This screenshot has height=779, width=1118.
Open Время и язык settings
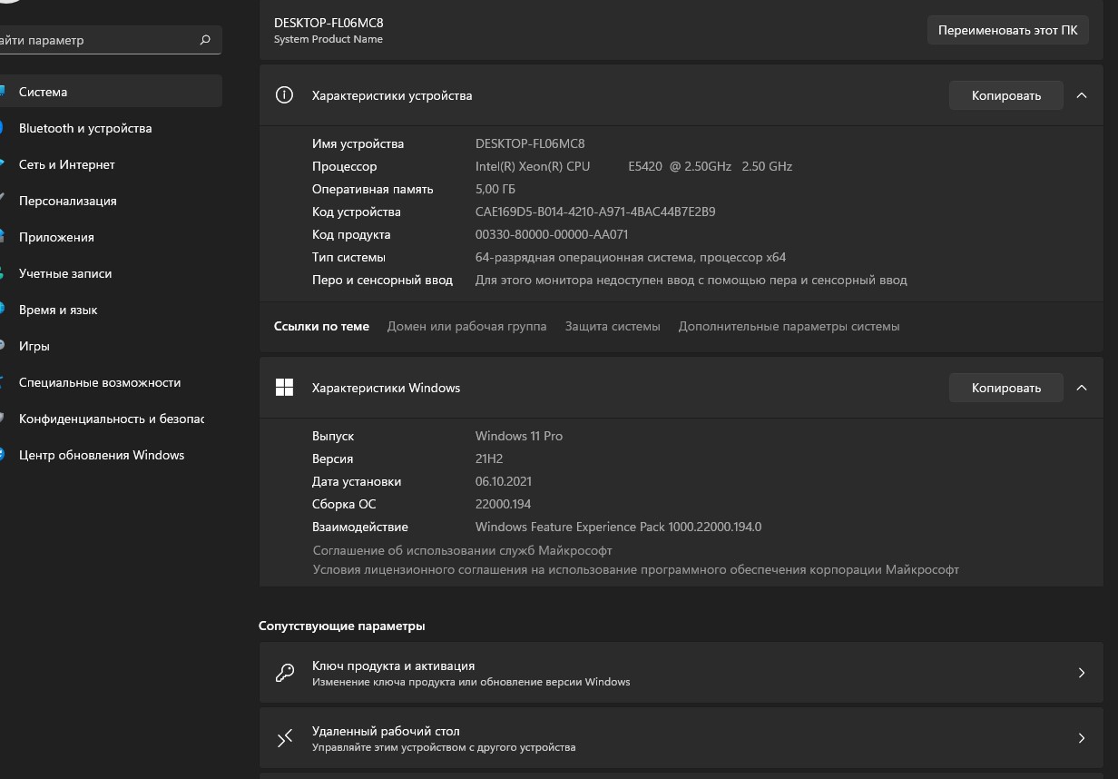(110, 310)
